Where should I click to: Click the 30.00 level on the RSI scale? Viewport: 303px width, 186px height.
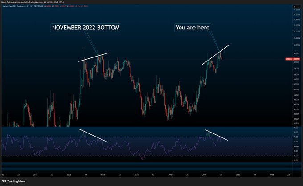pos(296,156)
